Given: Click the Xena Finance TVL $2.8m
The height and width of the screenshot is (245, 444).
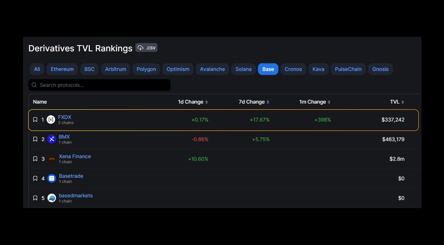Looking at the screenshot, I should tap(397, 159).
